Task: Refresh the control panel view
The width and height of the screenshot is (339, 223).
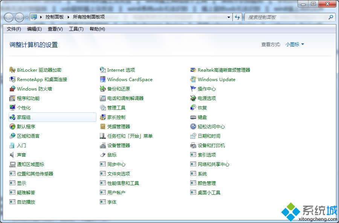Action: (237, 17)
